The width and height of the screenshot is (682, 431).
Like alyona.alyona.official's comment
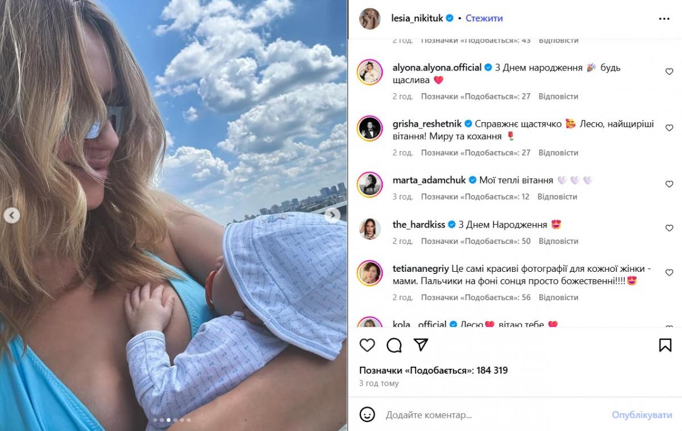pyautogui.click(x=669, y=72)
